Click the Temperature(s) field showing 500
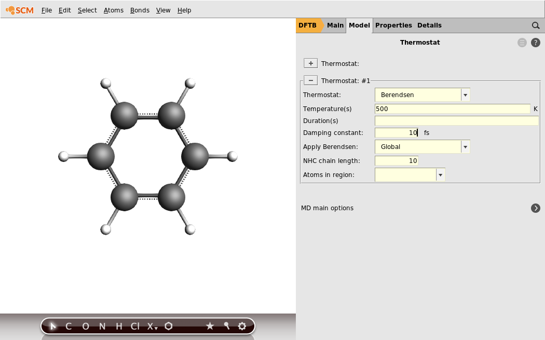The width and height of the screenshot is (545, 340). coord(453,109)
